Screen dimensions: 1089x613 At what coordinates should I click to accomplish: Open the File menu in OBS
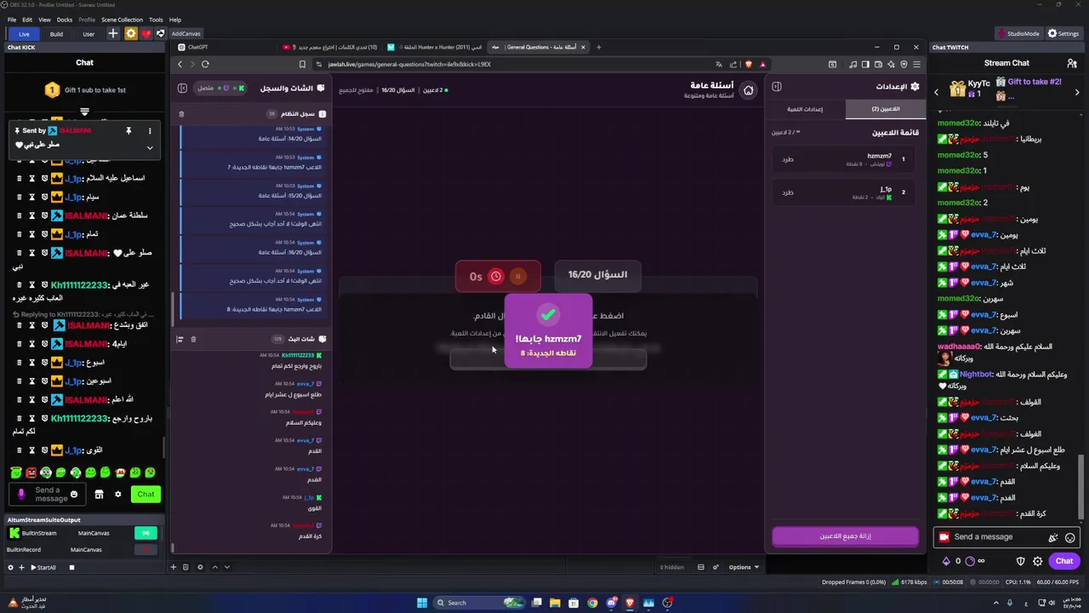(x=12, y=20)
